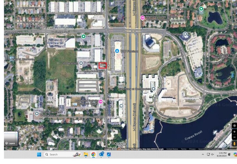
Task: Click the Cedarbrook Ln street label
Action: click(30, 8)
